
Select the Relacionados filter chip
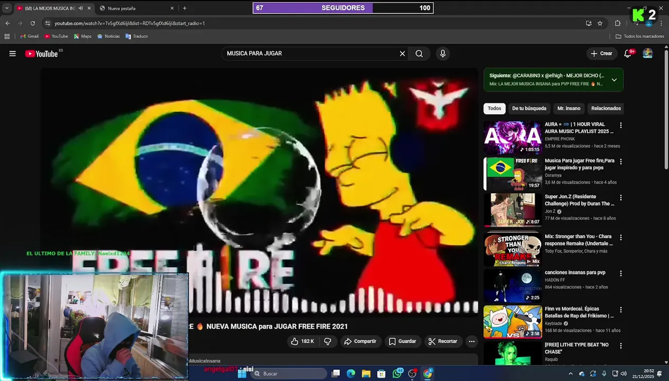click(x=606, y=108)
